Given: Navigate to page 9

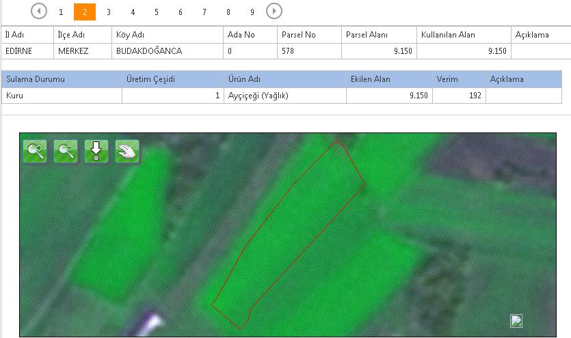Looking at the screenshot, I should point(252,12).
